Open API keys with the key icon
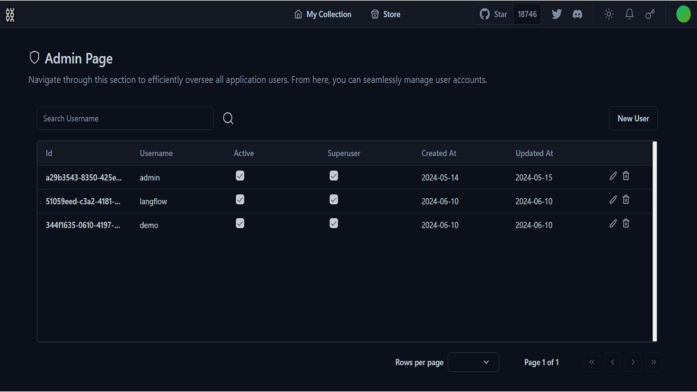 (650, 14)
